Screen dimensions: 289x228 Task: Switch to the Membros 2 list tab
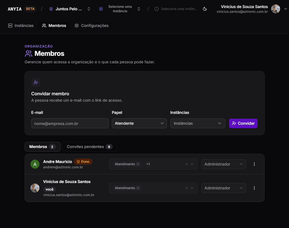tap(42, 147)
